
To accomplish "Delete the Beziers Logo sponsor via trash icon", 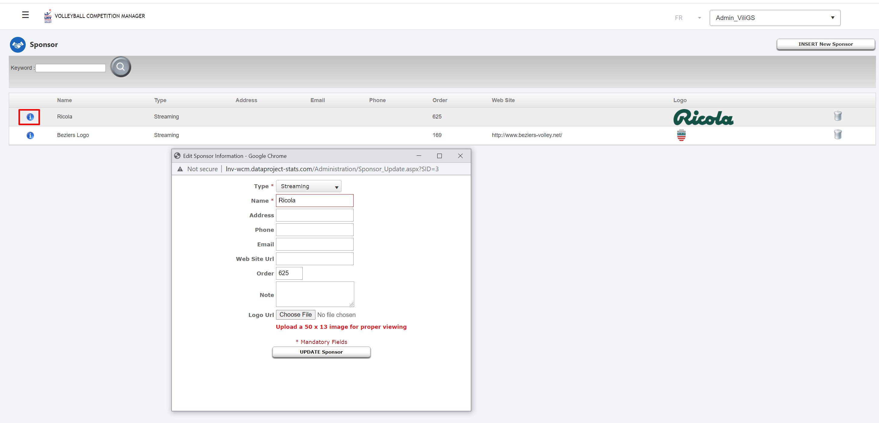I will pos(838,135).
